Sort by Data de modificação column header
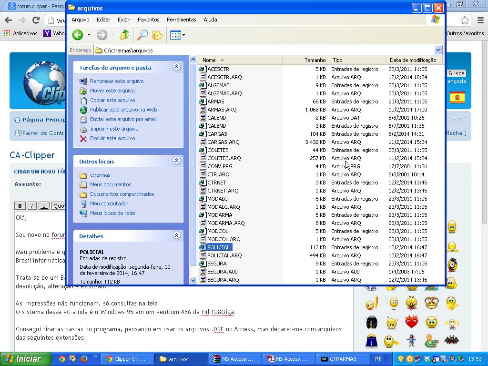 [413, 60]
